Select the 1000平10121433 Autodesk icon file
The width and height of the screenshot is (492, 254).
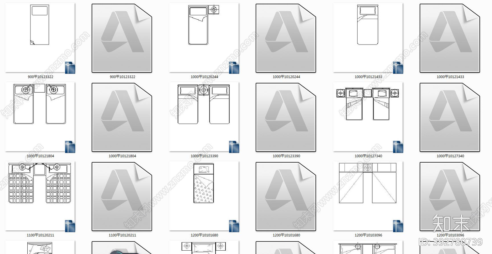(x=450, y=38)
